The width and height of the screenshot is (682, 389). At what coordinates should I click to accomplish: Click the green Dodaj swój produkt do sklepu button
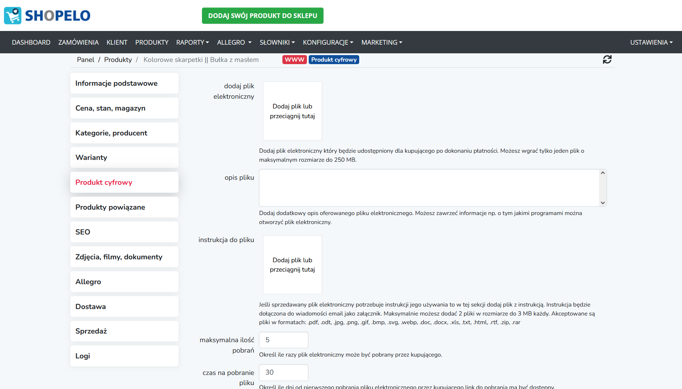263,15
